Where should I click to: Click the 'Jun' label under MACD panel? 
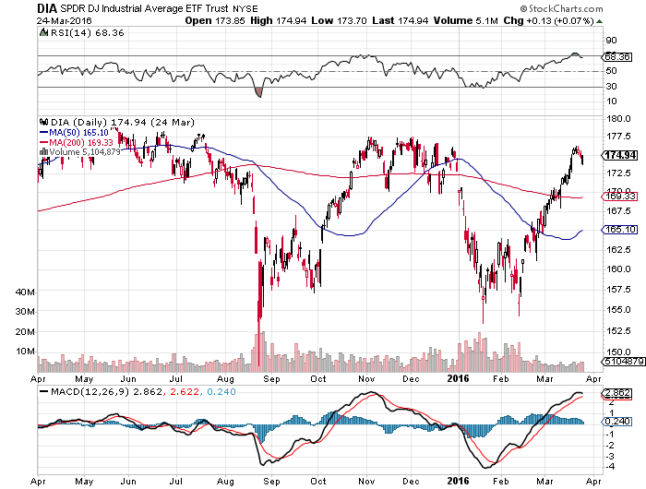click(128, 481)
